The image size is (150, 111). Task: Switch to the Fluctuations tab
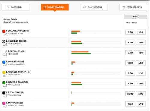pos(94,7)
